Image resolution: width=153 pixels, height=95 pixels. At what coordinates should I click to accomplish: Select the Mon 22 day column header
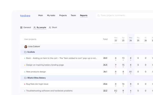click(x=116, y=39)
